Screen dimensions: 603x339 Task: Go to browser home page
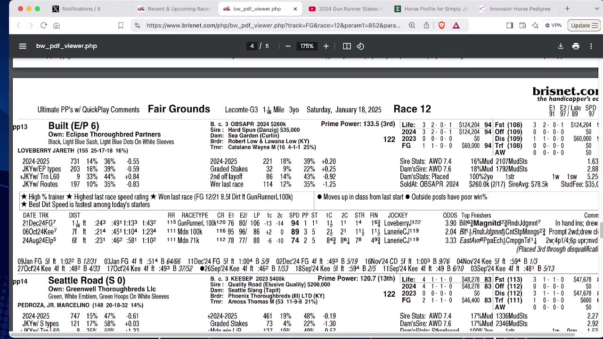pyautogui.click(x=57, y=25)
